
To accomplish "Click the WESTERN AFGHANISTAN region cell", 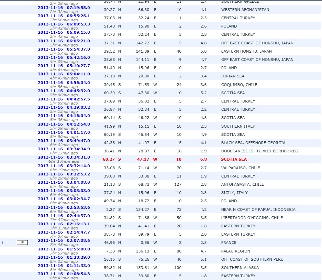I will coord(245,10).
